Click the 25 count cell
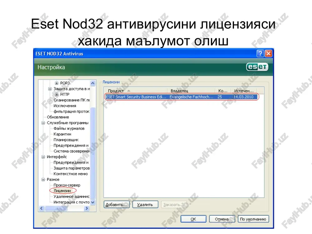This screenshot has width=312, height=234. [220, 97]
